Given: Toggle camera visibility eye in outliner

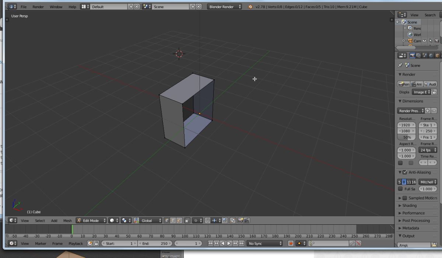Looking at the screenshot, I should [424, 41].
